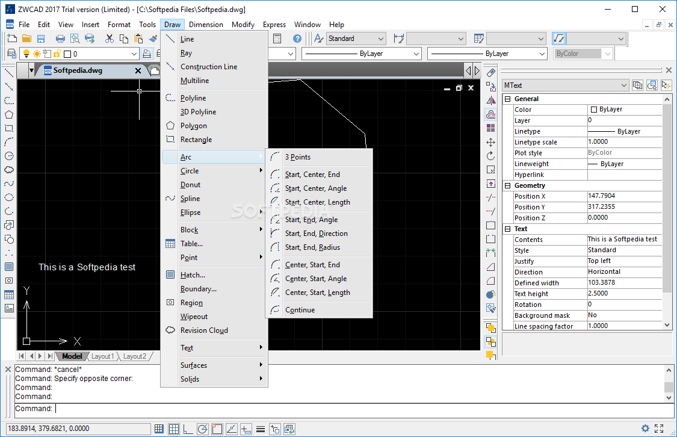The width and height of the screenshot is (677, 437).
Task: Open the Dimension menu
Action: click(x=206, y=25)
